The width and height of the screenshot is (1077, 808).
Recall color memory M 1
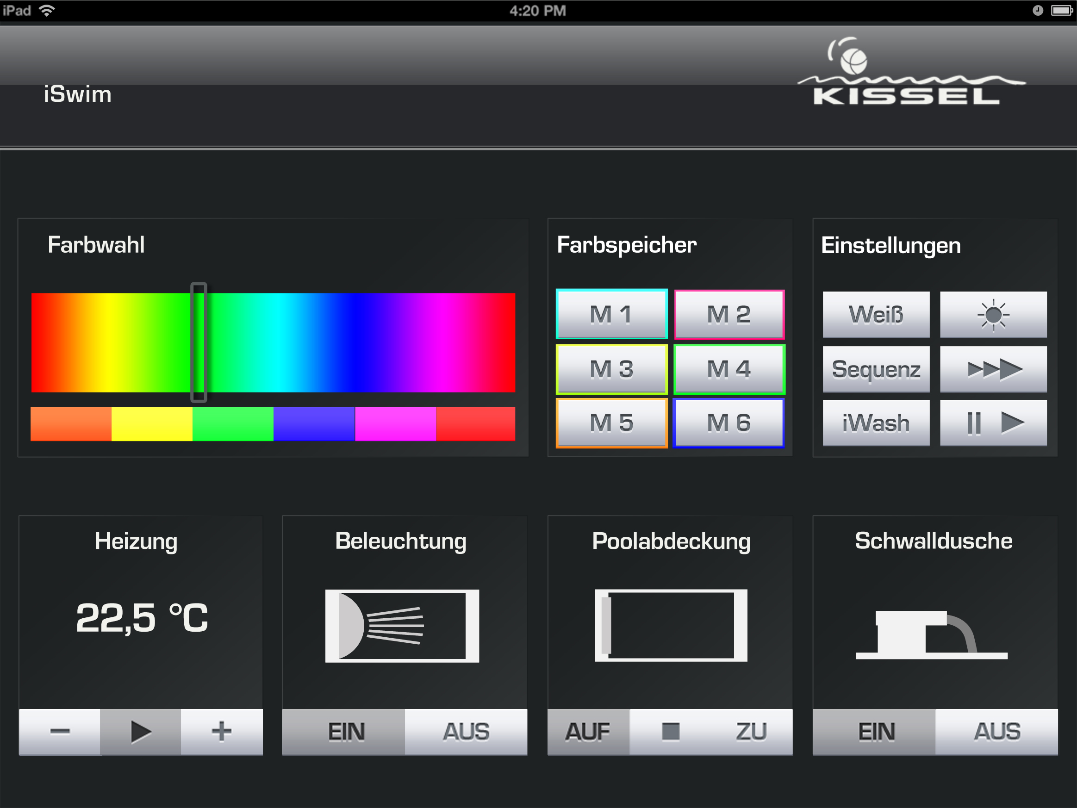pos(611,314)
